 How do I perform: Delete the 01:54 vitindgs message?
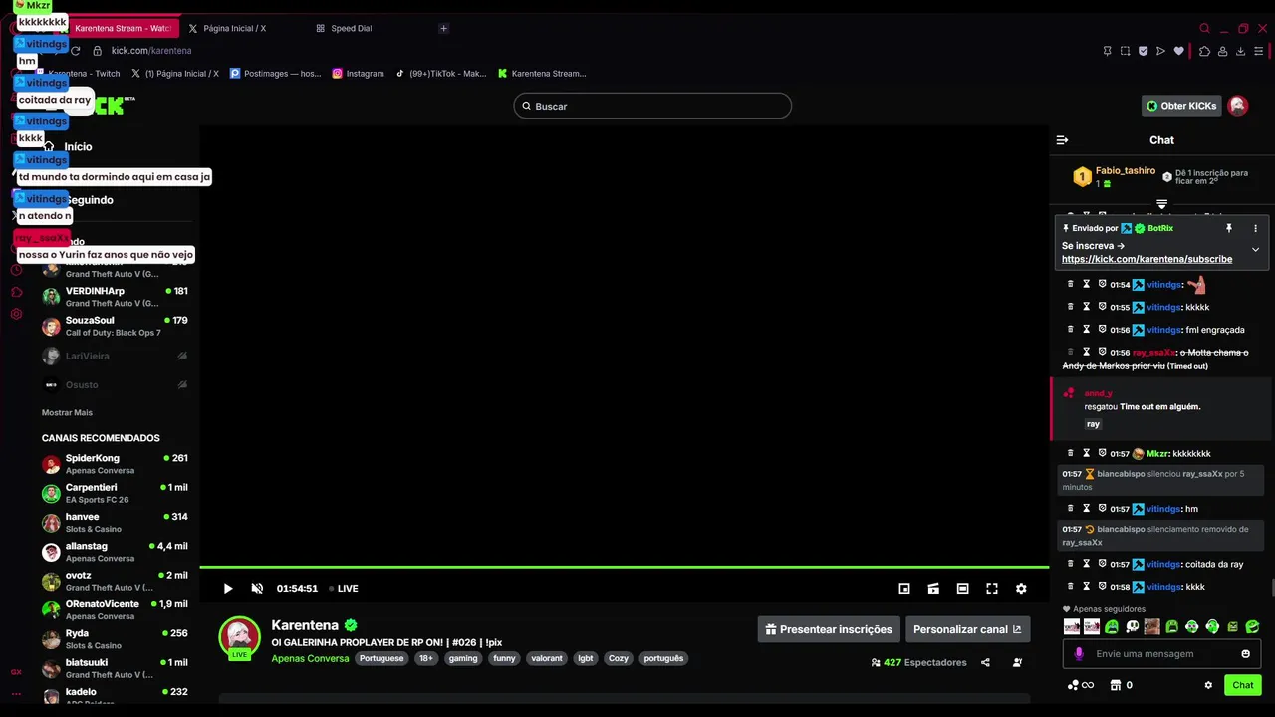(1071, 284)
